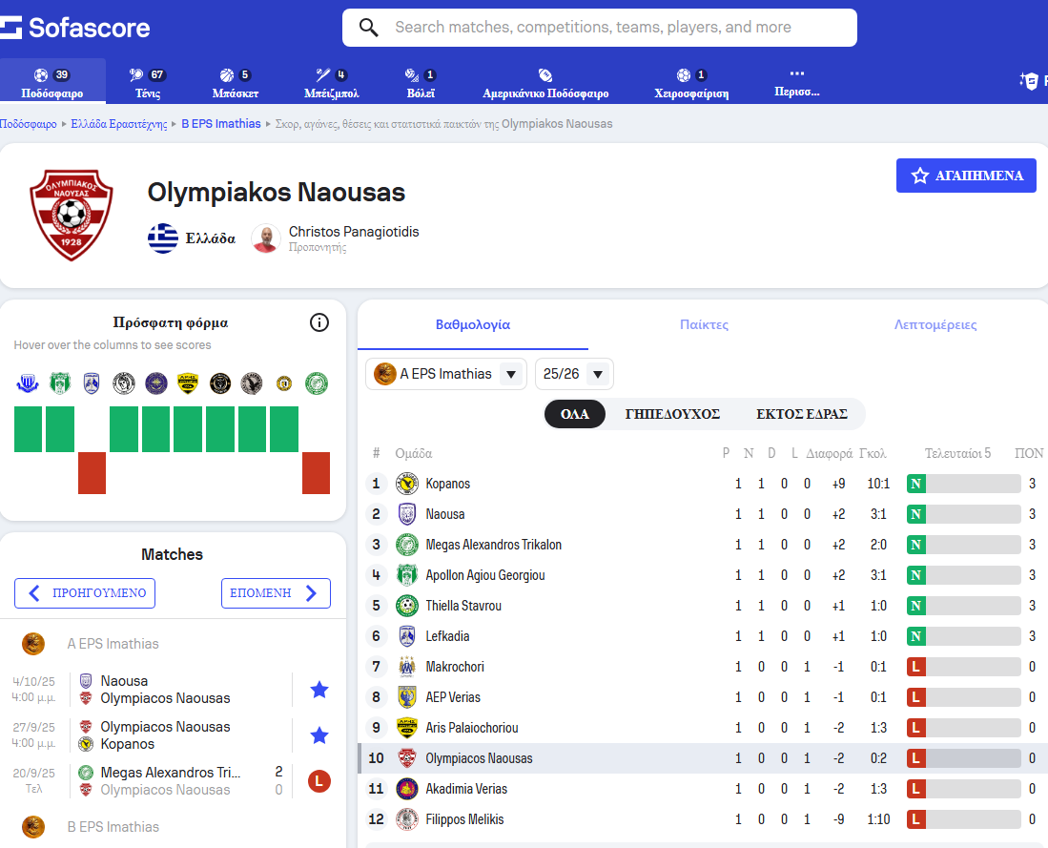Select the ΟΛΑ standings filter
Viewport: 1048px width, 848px height.
tap(575, 414)
